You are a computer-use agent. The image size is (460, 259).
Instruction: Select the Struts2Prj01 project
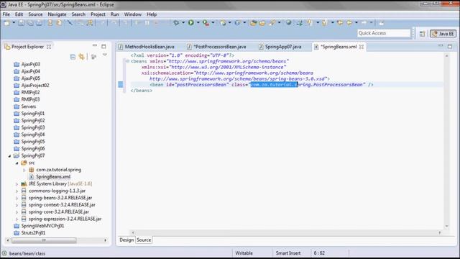click(33, 233)
